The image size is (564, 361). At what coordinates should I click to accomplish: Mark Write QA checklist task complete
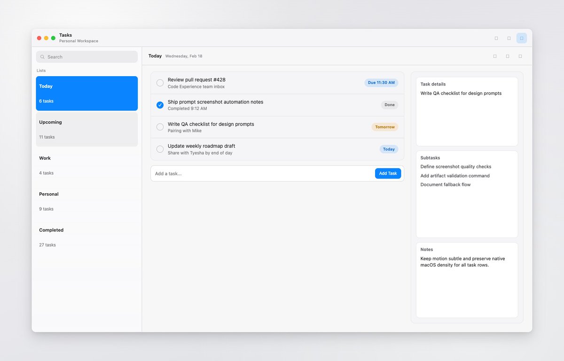point(160,127)
